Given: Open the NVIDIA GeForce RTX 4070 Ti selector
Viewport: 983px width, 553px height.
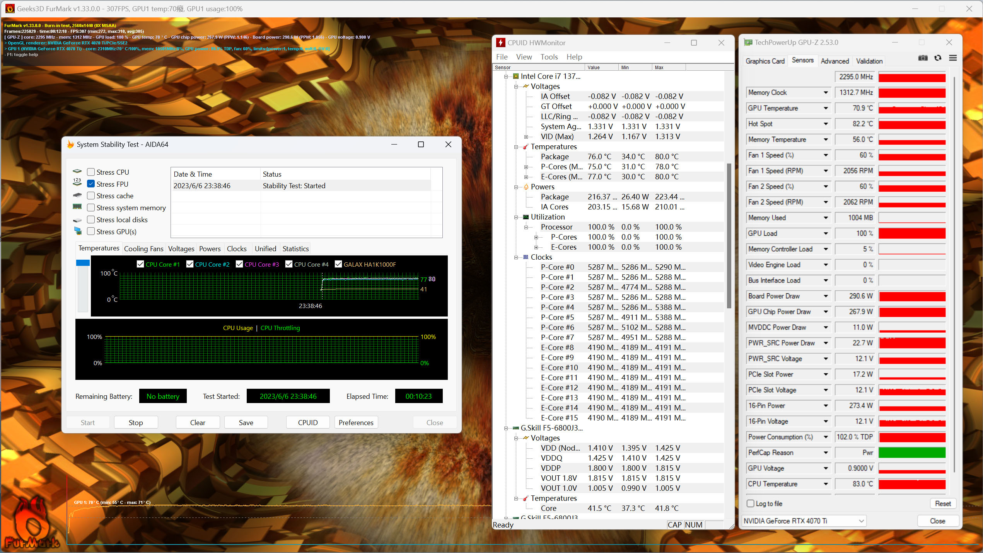Looking at the screenshot, I should (804, 521).
